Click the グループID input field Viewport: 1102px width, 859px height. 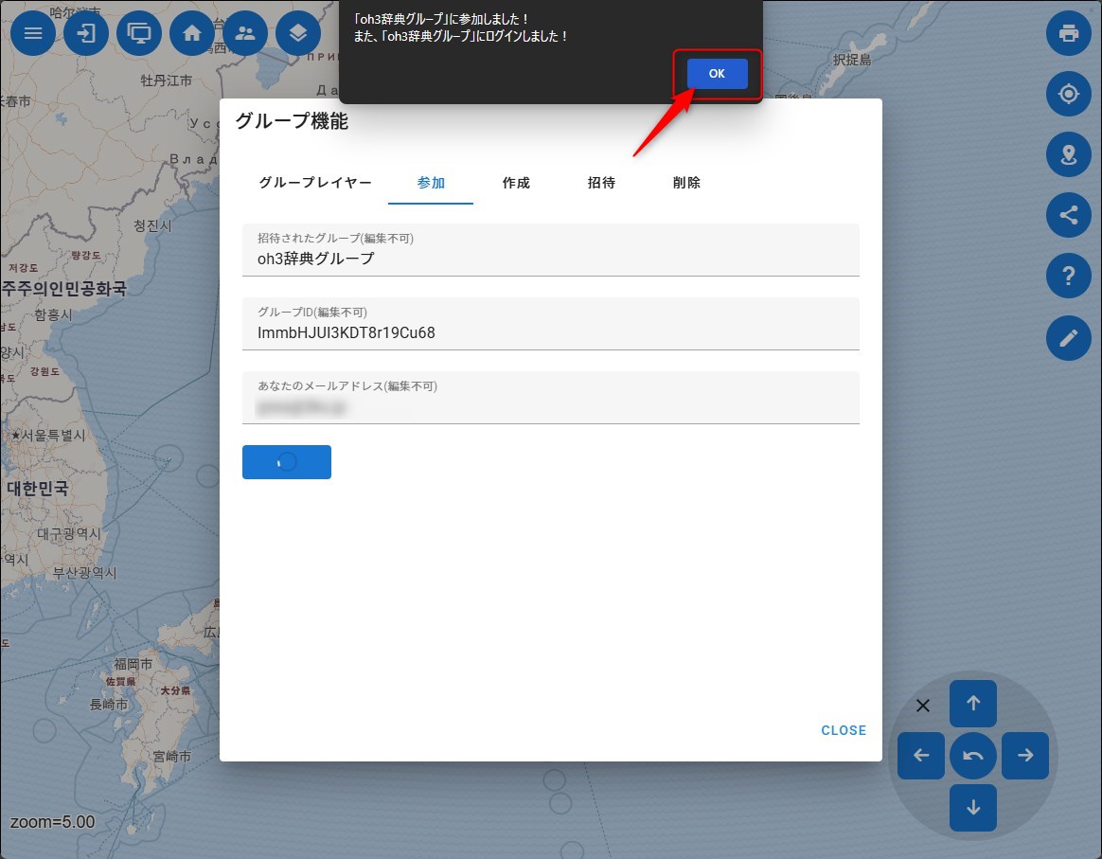click(550, 332)
